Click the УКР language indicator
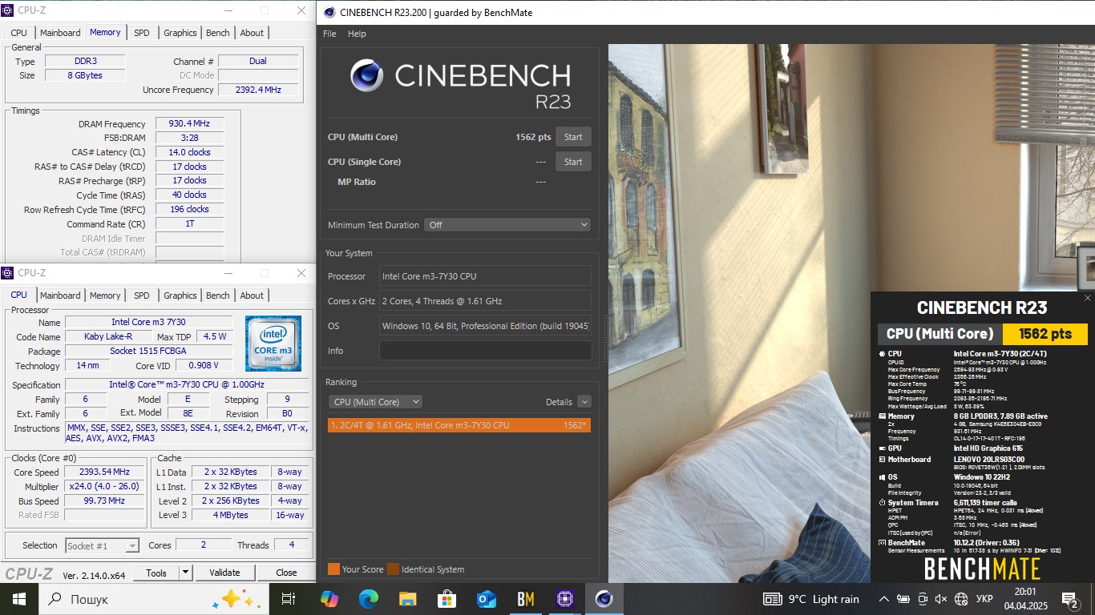1095x615 pixels. (984, 599)
